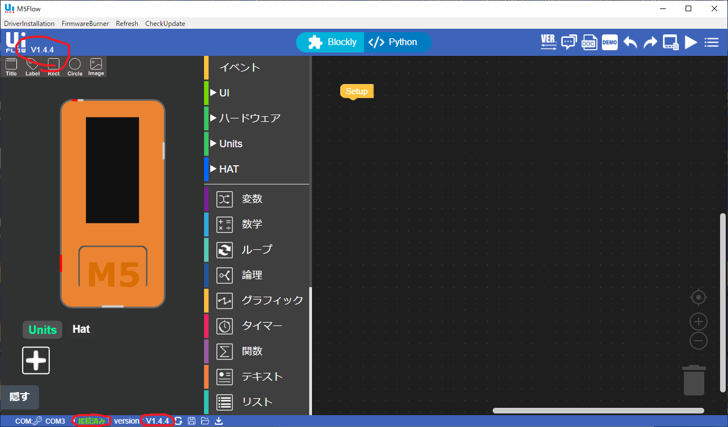Open the FirmwareBurner menu item
This screenshot has height=427, width=728.
pos(85,23)
